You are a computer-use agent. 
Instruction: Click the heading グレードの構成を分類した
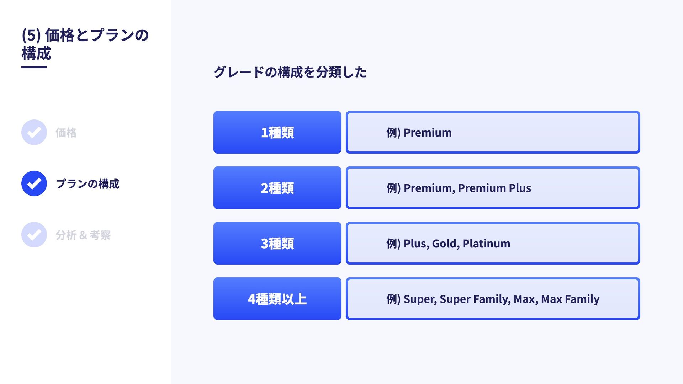click(290, 72)
